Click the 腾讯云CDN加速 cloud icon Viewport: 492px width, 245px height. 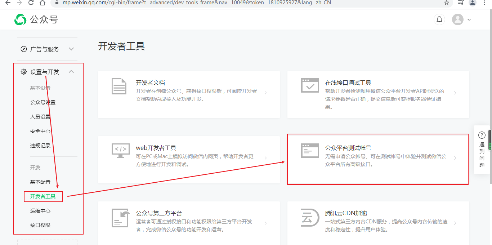tap(310, 218)
